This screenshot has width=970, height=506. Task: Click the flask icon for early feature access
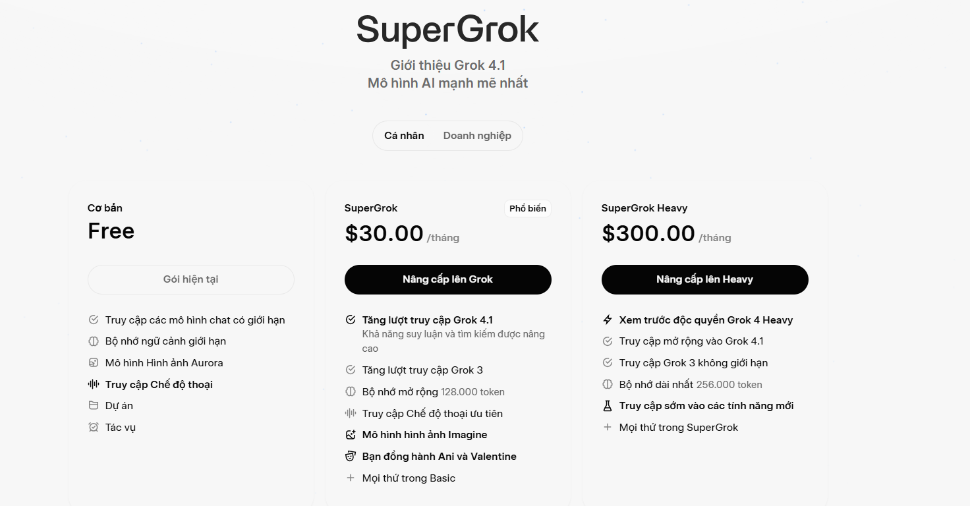[x=608, y=406]
